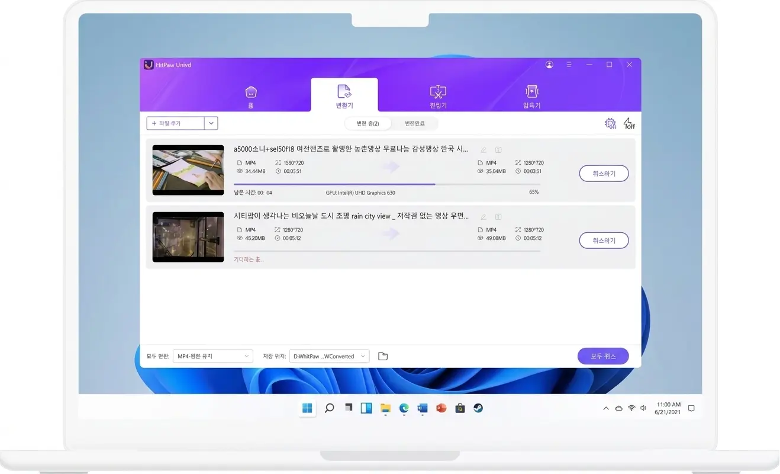This screenshot has height=474, width=780.
Task: Select the 변환완료 converted sub-tab
Action: pyautogui.click(x=415, y=123)
